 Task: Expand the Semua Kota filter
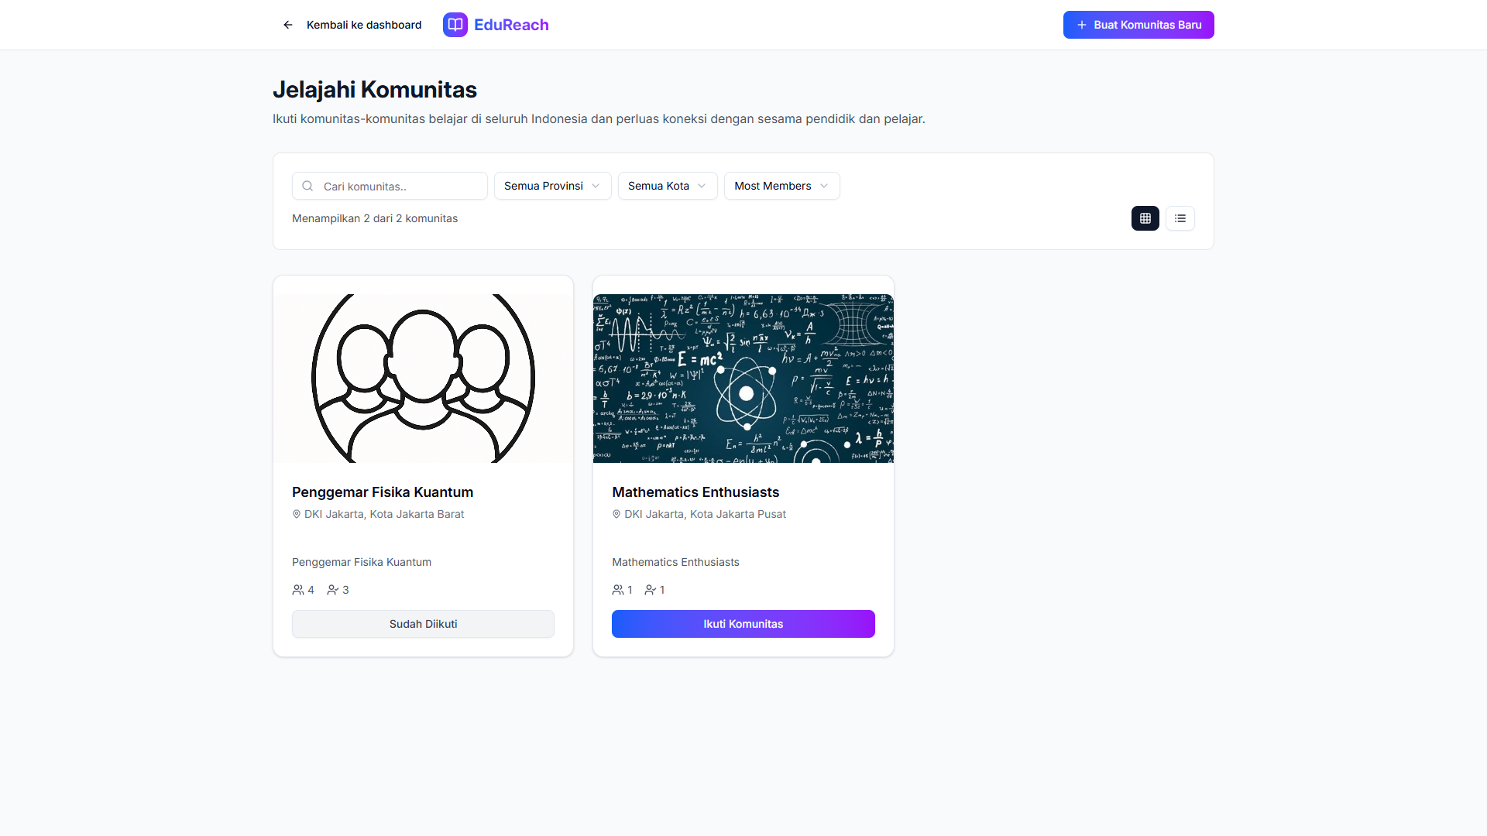[x=667, y=187]
